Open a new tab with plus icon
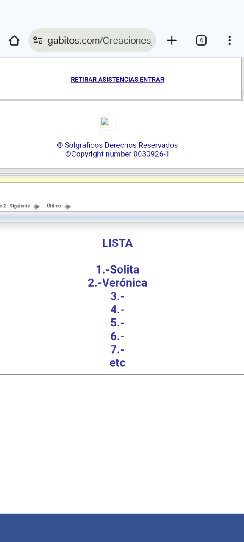 coord(172,41)
